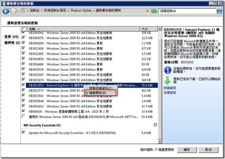The width and height of the screenshot is (225, 159).
Task: Expand the dropdown arrow before 所有控制台項目 breadcrumb
Action: click(x=42, y=11)
